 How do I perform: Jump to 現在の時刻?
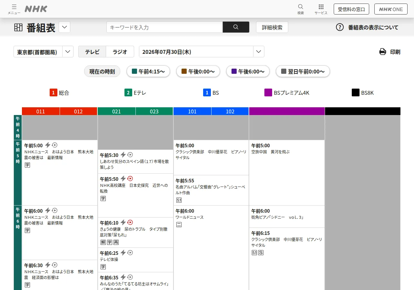[x=102, y=72]
